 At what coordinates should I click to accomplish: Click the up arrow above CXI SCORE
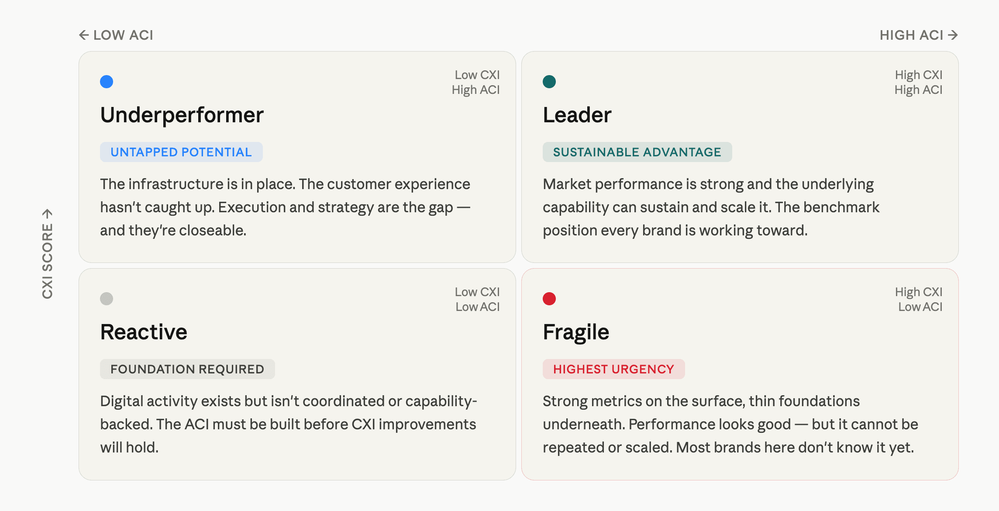[47, 214]
